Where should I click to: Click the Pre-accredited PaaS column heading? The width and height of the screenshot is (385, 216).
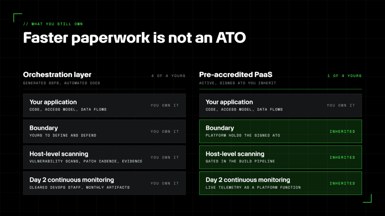click(236, 75)
